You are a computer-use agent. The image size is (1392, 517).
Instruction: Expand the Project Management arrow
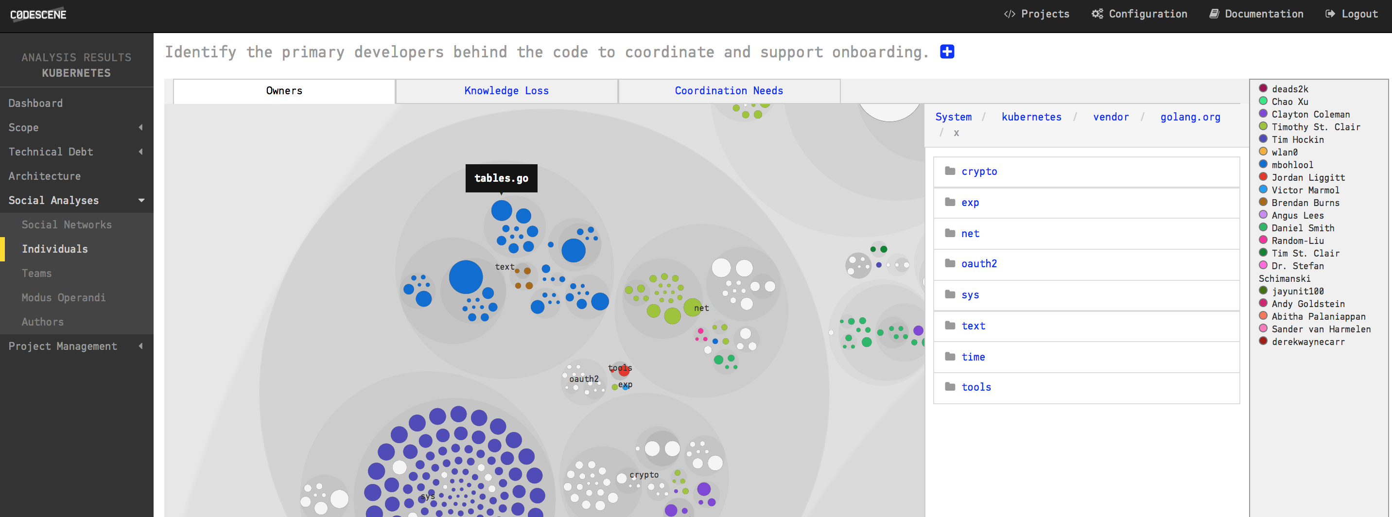pyautogui.click(x=141, y=346)
